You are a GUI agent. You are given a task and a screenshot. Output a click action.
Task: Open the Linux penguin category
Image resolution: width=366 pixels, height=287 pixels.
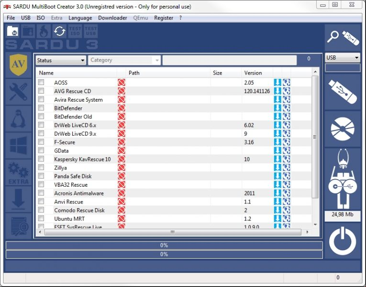[x=18, y=119]
